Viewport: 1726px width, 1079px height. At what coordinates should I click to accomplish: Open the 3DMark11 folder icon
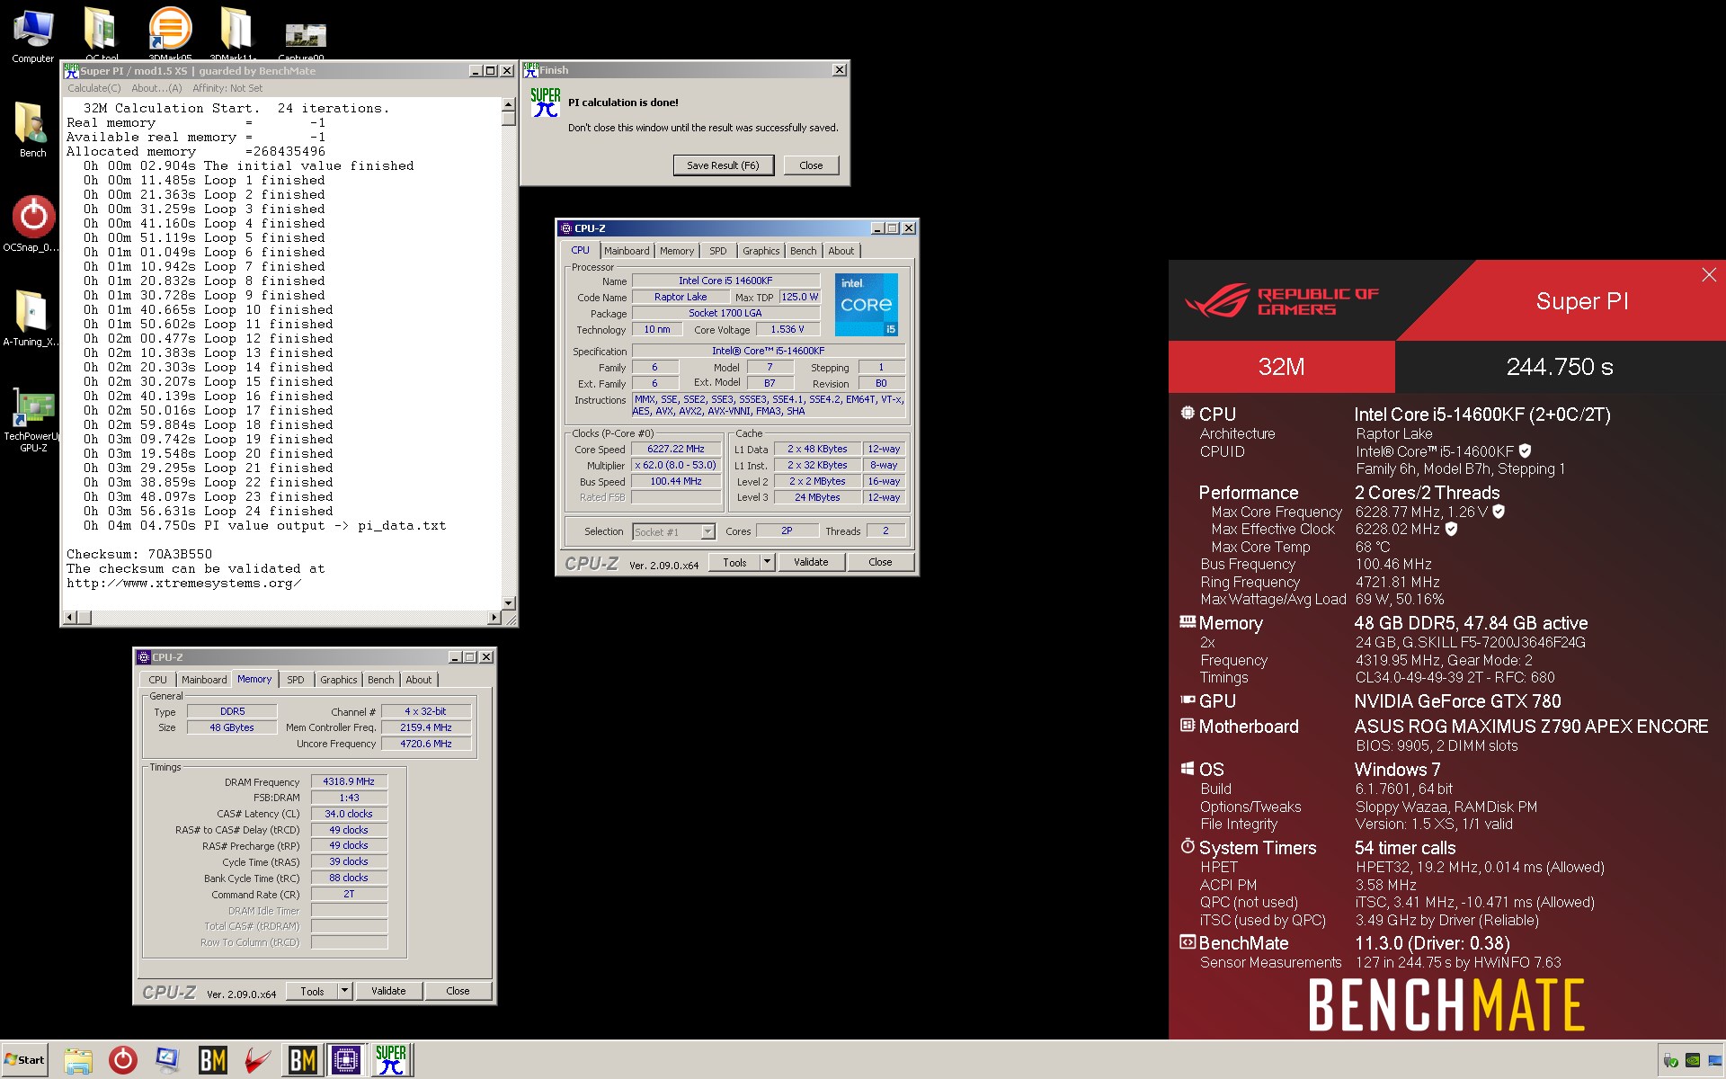click(x=236, y=32)
